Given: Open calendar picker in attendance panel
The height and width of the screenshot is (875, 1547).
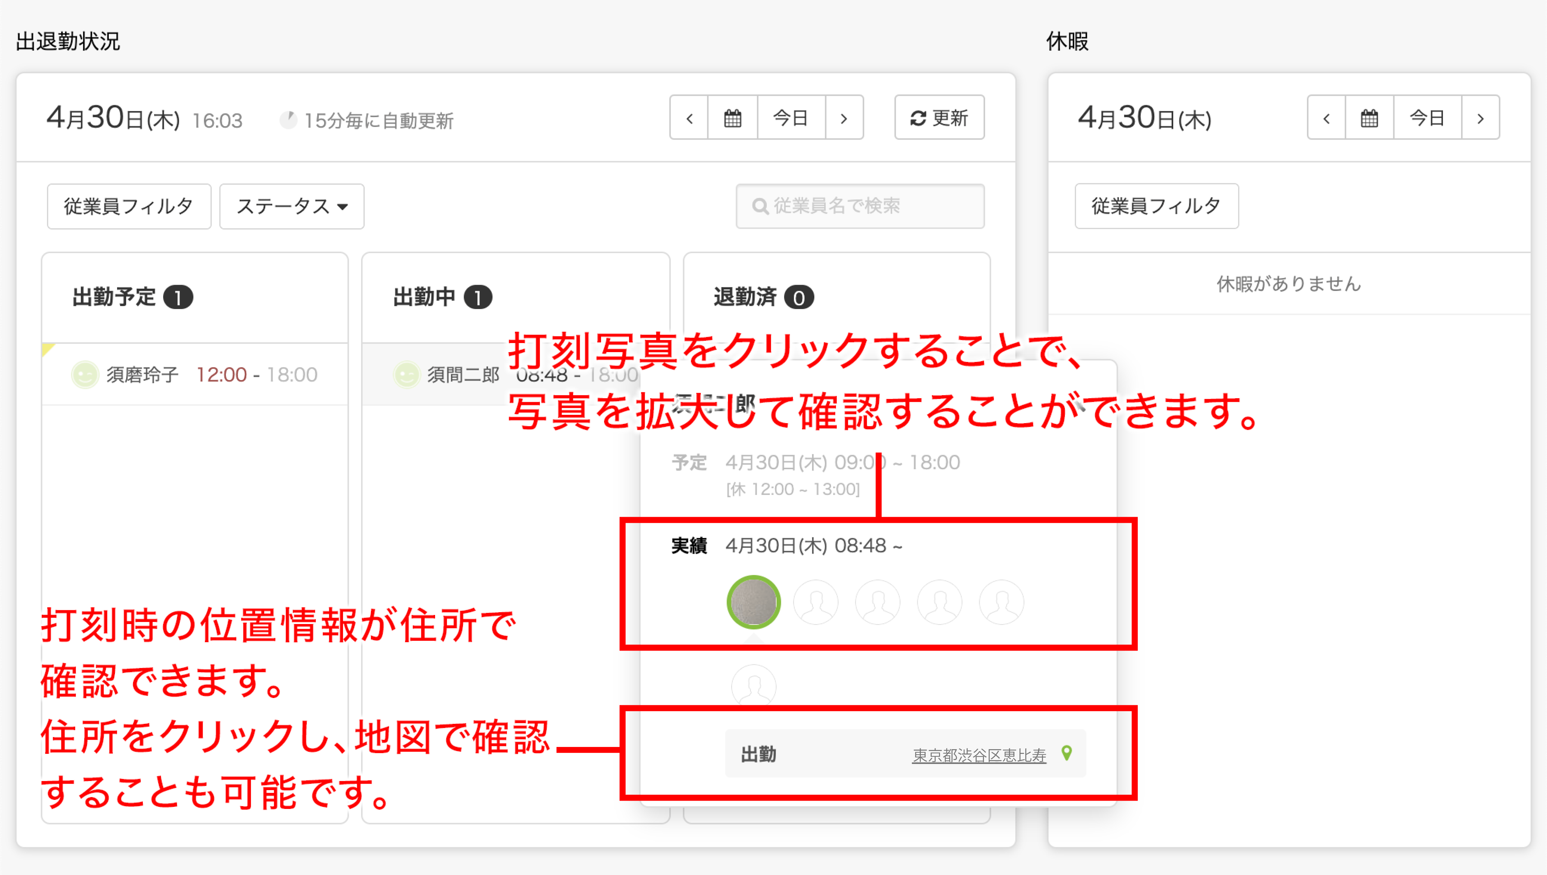Looking at the screenshot, I should pyautogui.click(x=732, y=118).
